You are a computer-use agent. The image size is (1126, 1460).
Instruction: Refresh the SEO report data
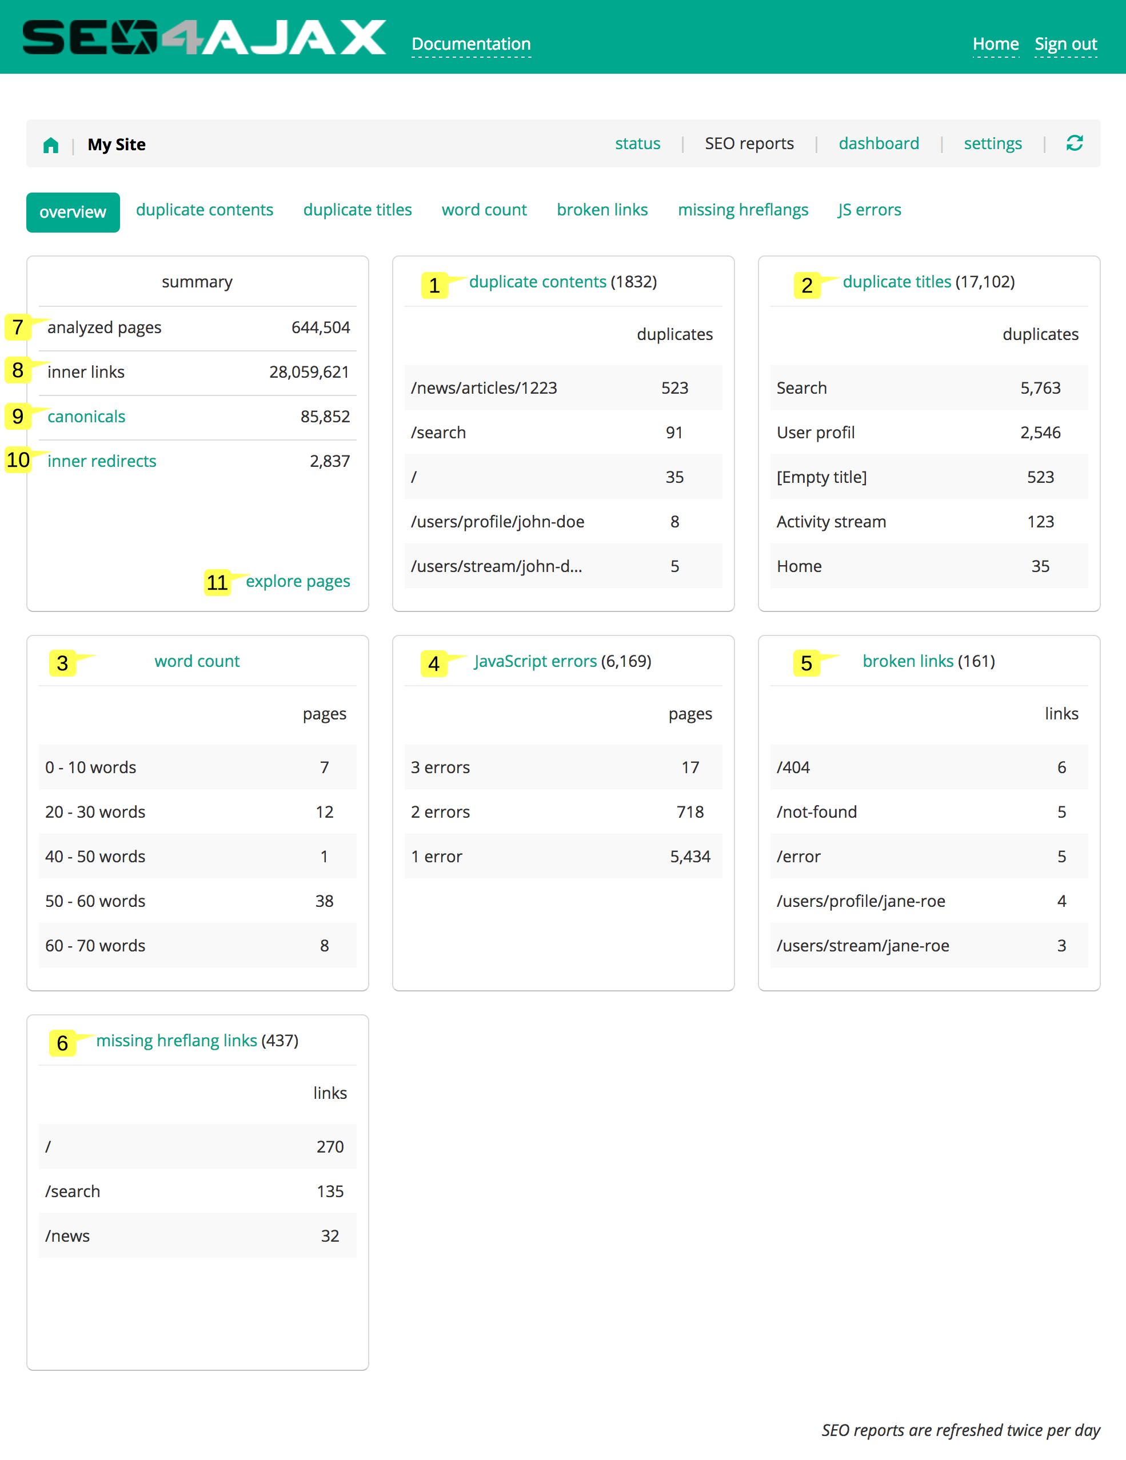[x=1075, y=143]
